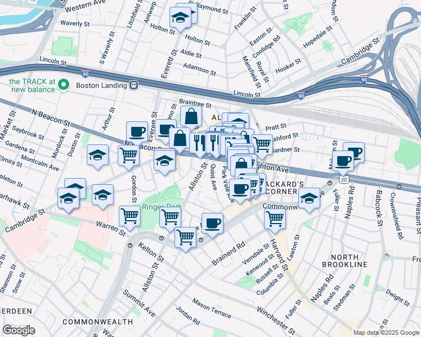Screen dimensions: 421x337
Task: Click the Boston Landing train station icon
Action: click(133, 85)
